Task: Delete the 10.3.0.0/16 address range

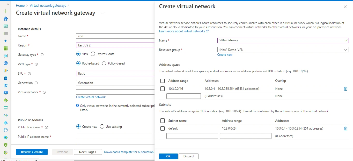Action: [345, 89]
